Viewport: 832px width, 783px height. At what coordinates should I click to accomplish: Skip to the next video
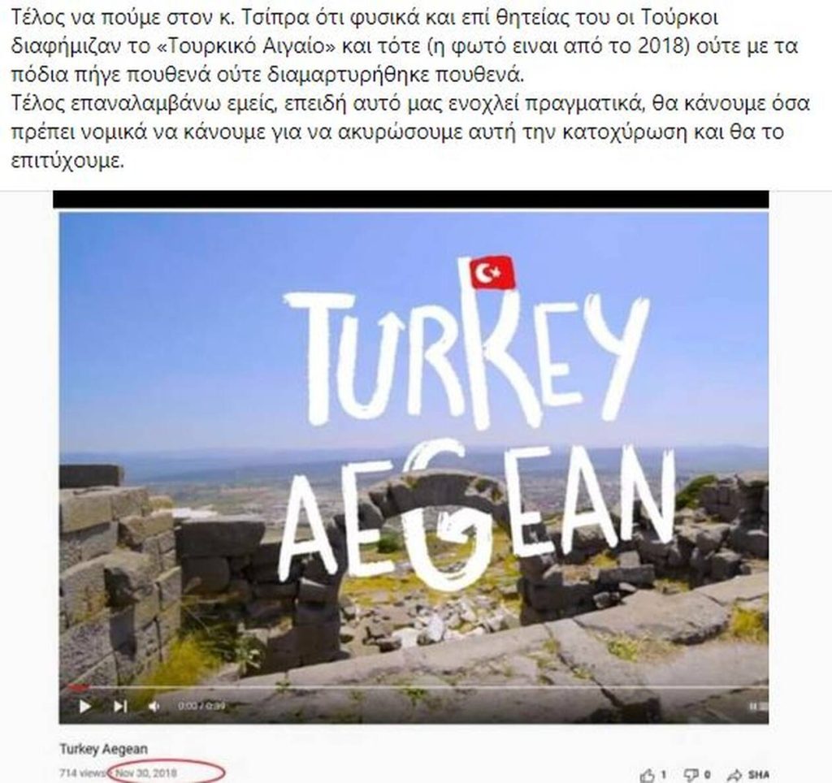pos(120,706)
